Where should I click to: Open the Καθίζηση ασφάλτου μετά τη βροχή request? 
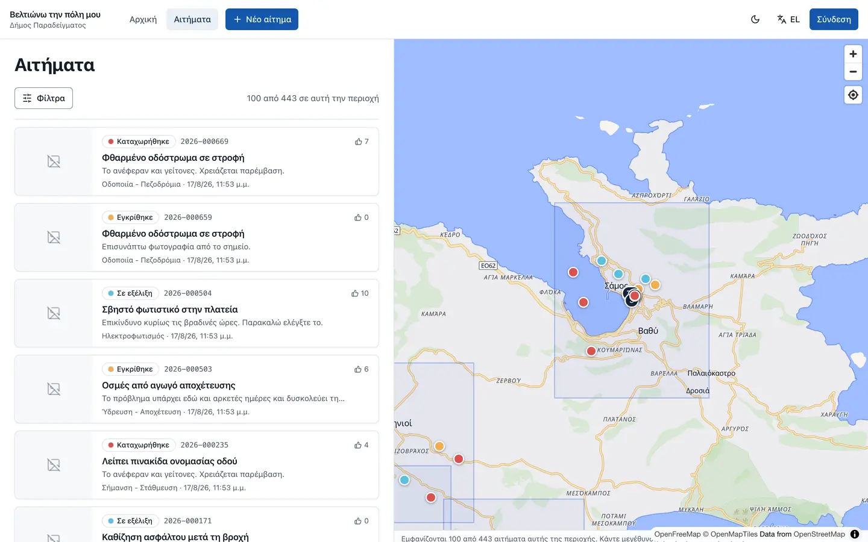(x=175, y=537)
